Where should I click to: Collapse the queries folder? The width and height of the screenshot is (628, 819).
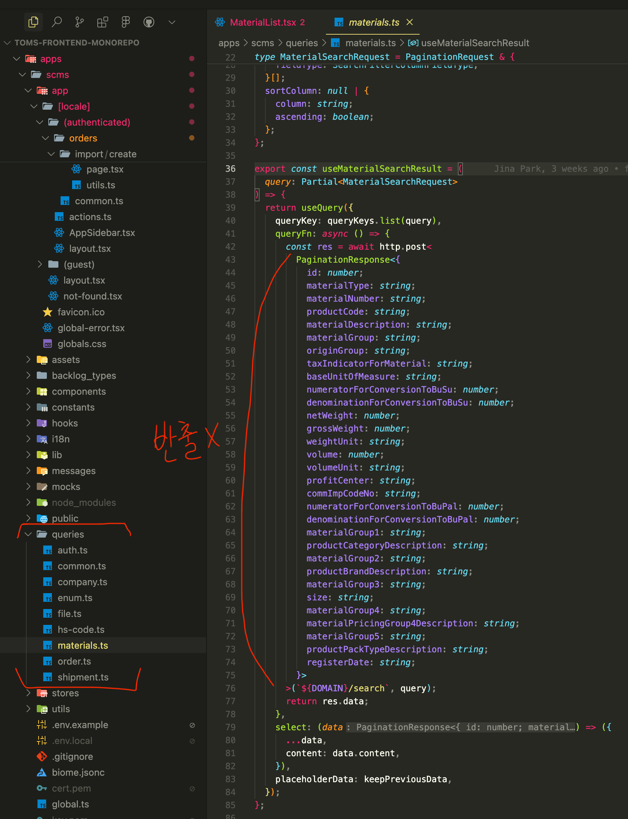coord(67,534)
